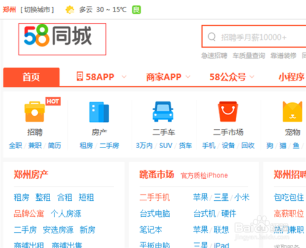Click the 多云 30 ~ 15℃ weather text
Screen dimensions: 306x248
[x=103, y=10]
